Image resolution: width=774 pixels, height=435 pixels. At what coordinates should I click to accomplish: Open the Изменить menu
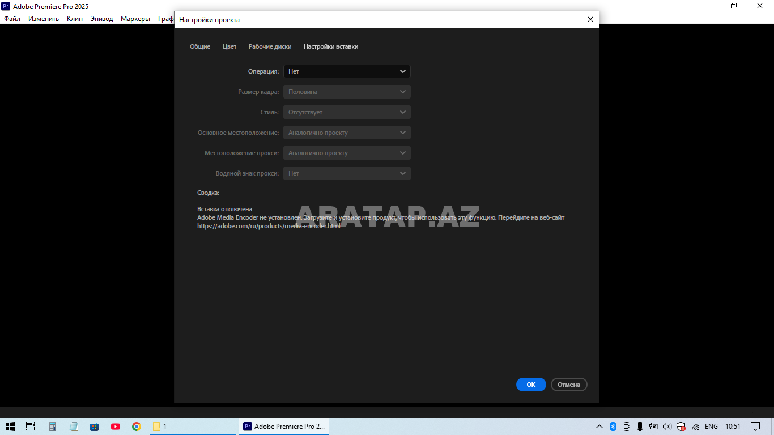tap(44, 19)
